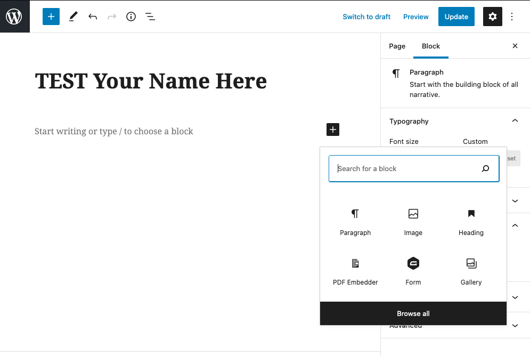This screenshot has width=530, height=356.
Task: Open the three-dot options menu
Action: click(512, 17)
